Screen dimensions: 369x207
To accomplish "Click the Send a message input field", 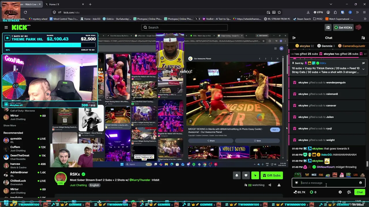I will pos(328,183).
